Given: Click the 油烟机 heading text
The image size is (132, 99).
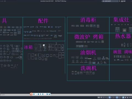Looking at the screenshot, I should tap(88, 53).
